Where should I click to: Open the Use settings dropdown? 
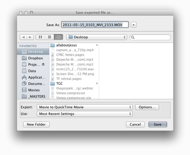pos(85,114)
